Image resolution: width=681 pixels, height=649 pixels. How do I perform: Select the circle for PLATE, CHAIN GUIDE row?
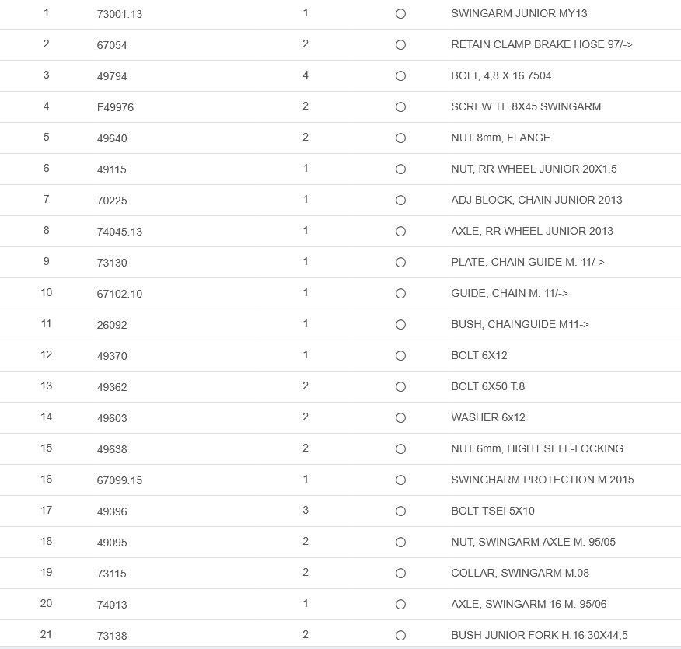400,263
